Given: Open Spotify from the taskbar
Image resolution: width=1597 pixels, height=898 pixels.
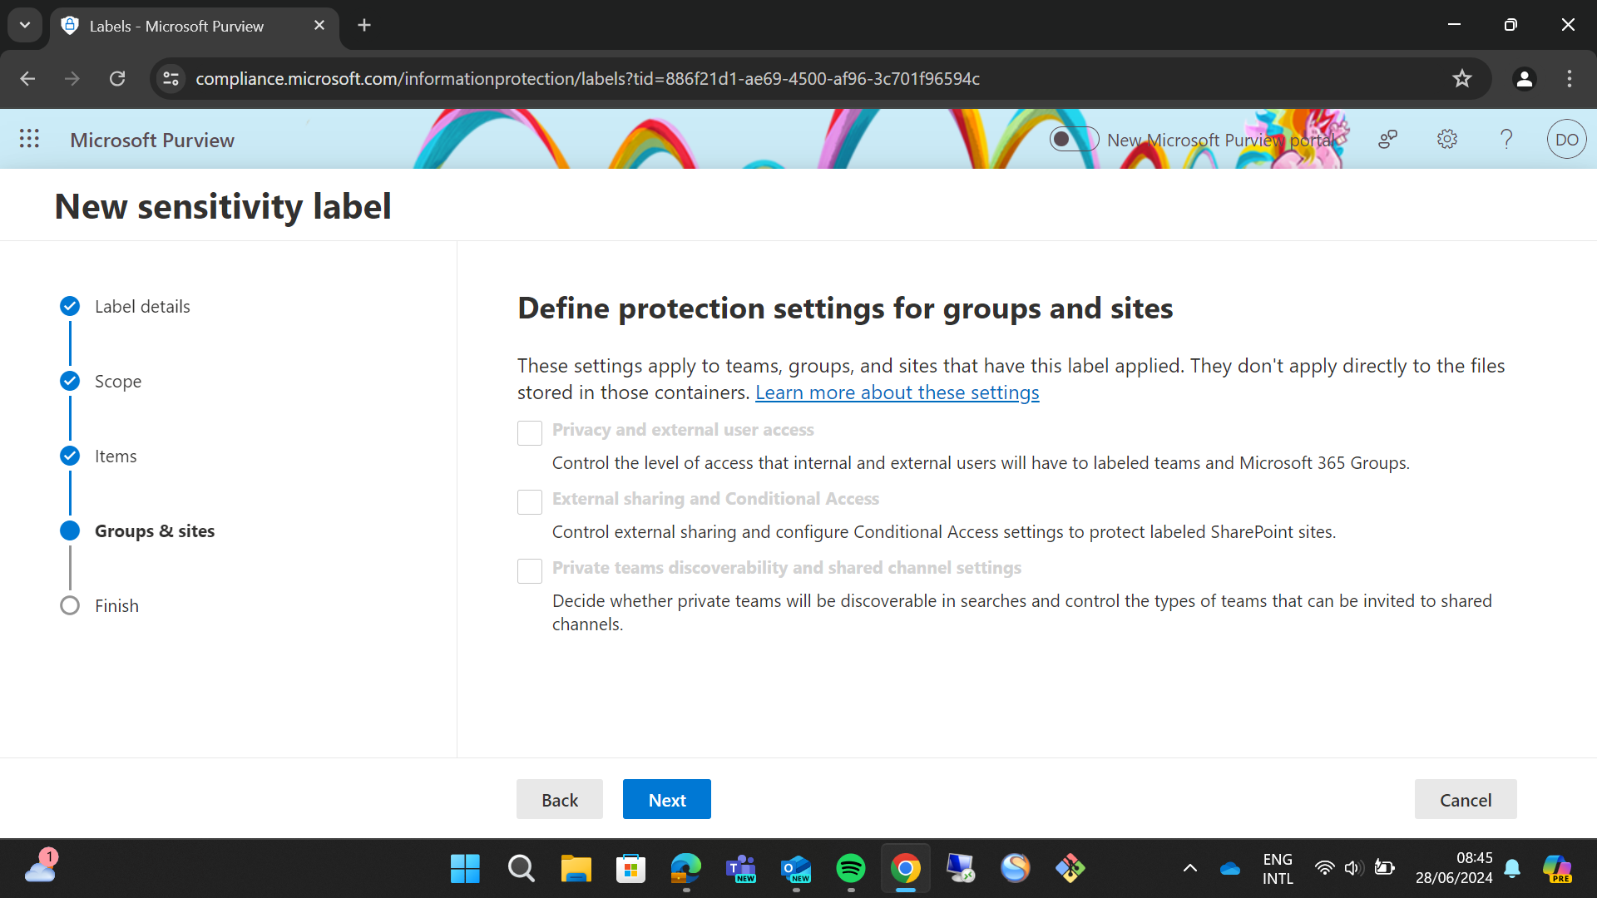Looking at the screenshot, I should coord(851,867).
